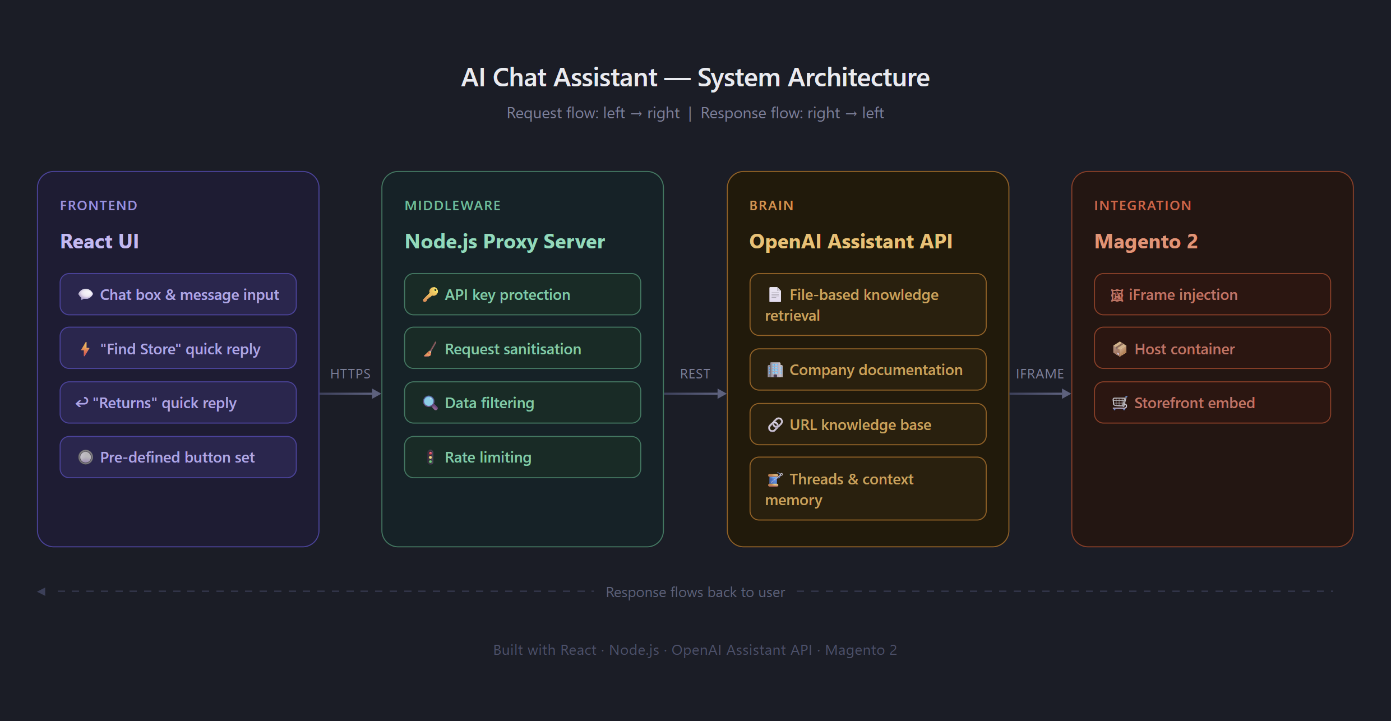The width and height of the screenshot is (1391, 721).
Task: Open the Rate limiting card
Action: (x=523, y=457)
